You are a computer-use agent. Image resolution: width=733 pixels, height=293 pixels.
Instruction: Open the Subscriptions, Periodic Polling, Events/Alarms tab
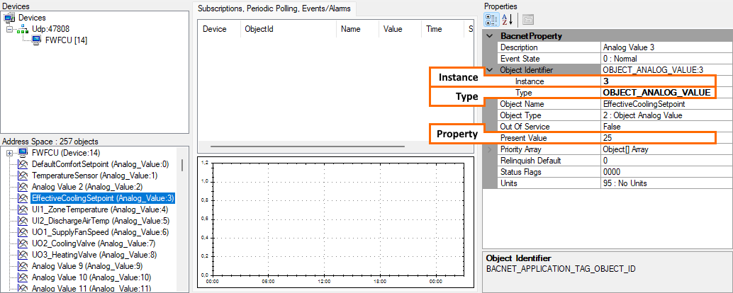click(274, 9)
